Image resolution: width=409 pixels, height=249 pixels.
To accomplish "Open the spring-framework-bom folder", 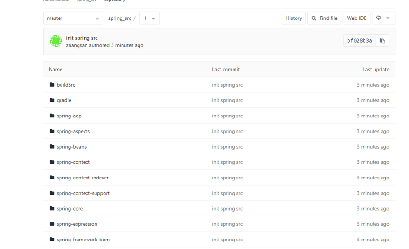I will point(83,240).
